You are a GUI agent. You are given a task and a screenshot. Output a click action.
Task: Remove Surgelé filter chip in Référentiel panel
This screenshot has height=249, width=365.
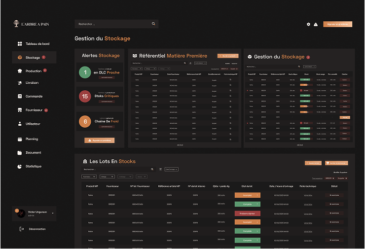[x=237, y=69]
